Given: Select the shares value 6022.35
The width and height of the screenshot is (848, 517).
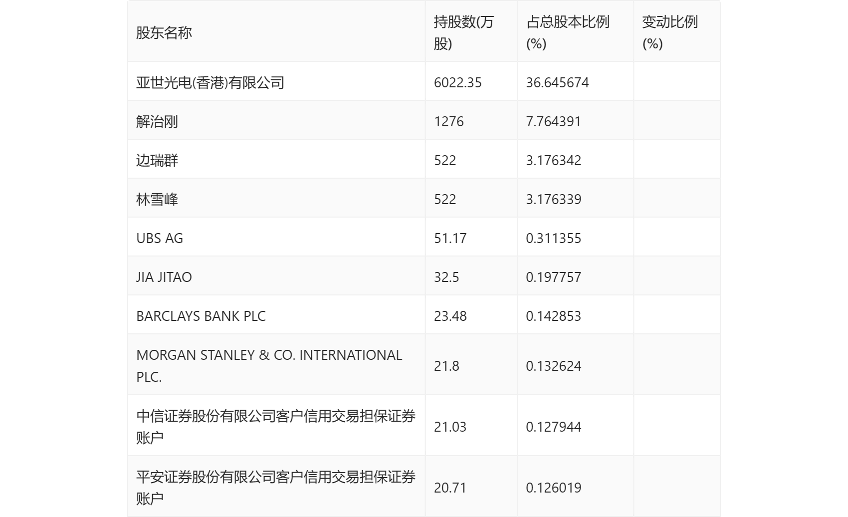Looking at the screenshot, I should pyautogui.click(x=457, y=82).
